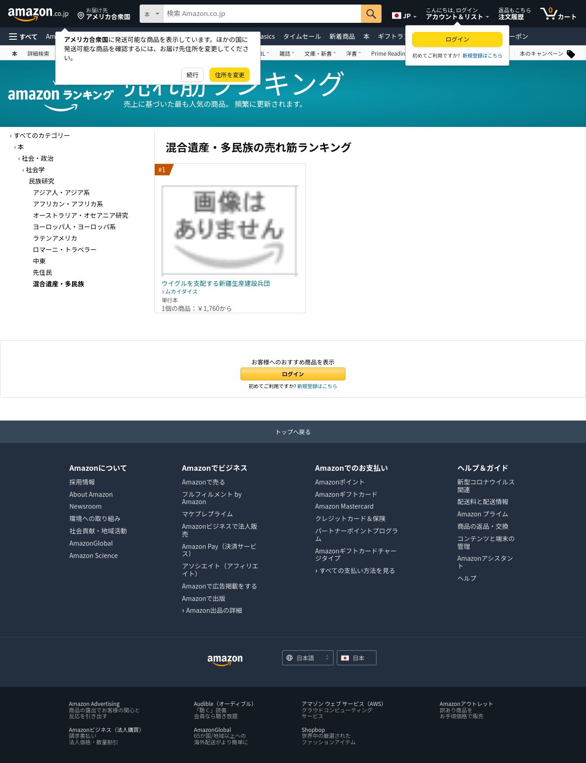Click 新規登録はこちら below recommendations login
Image resolution: width=586 pixels, height=763 pixels.
(317, 386)
